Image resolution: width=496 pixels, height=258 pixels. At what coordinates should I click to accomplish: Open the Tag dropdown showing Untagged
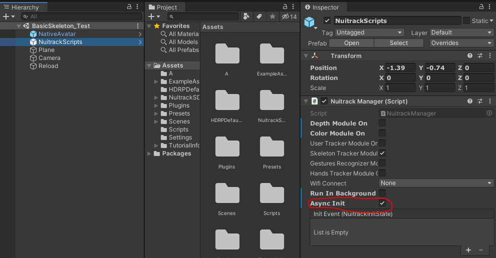pos(369,32)
